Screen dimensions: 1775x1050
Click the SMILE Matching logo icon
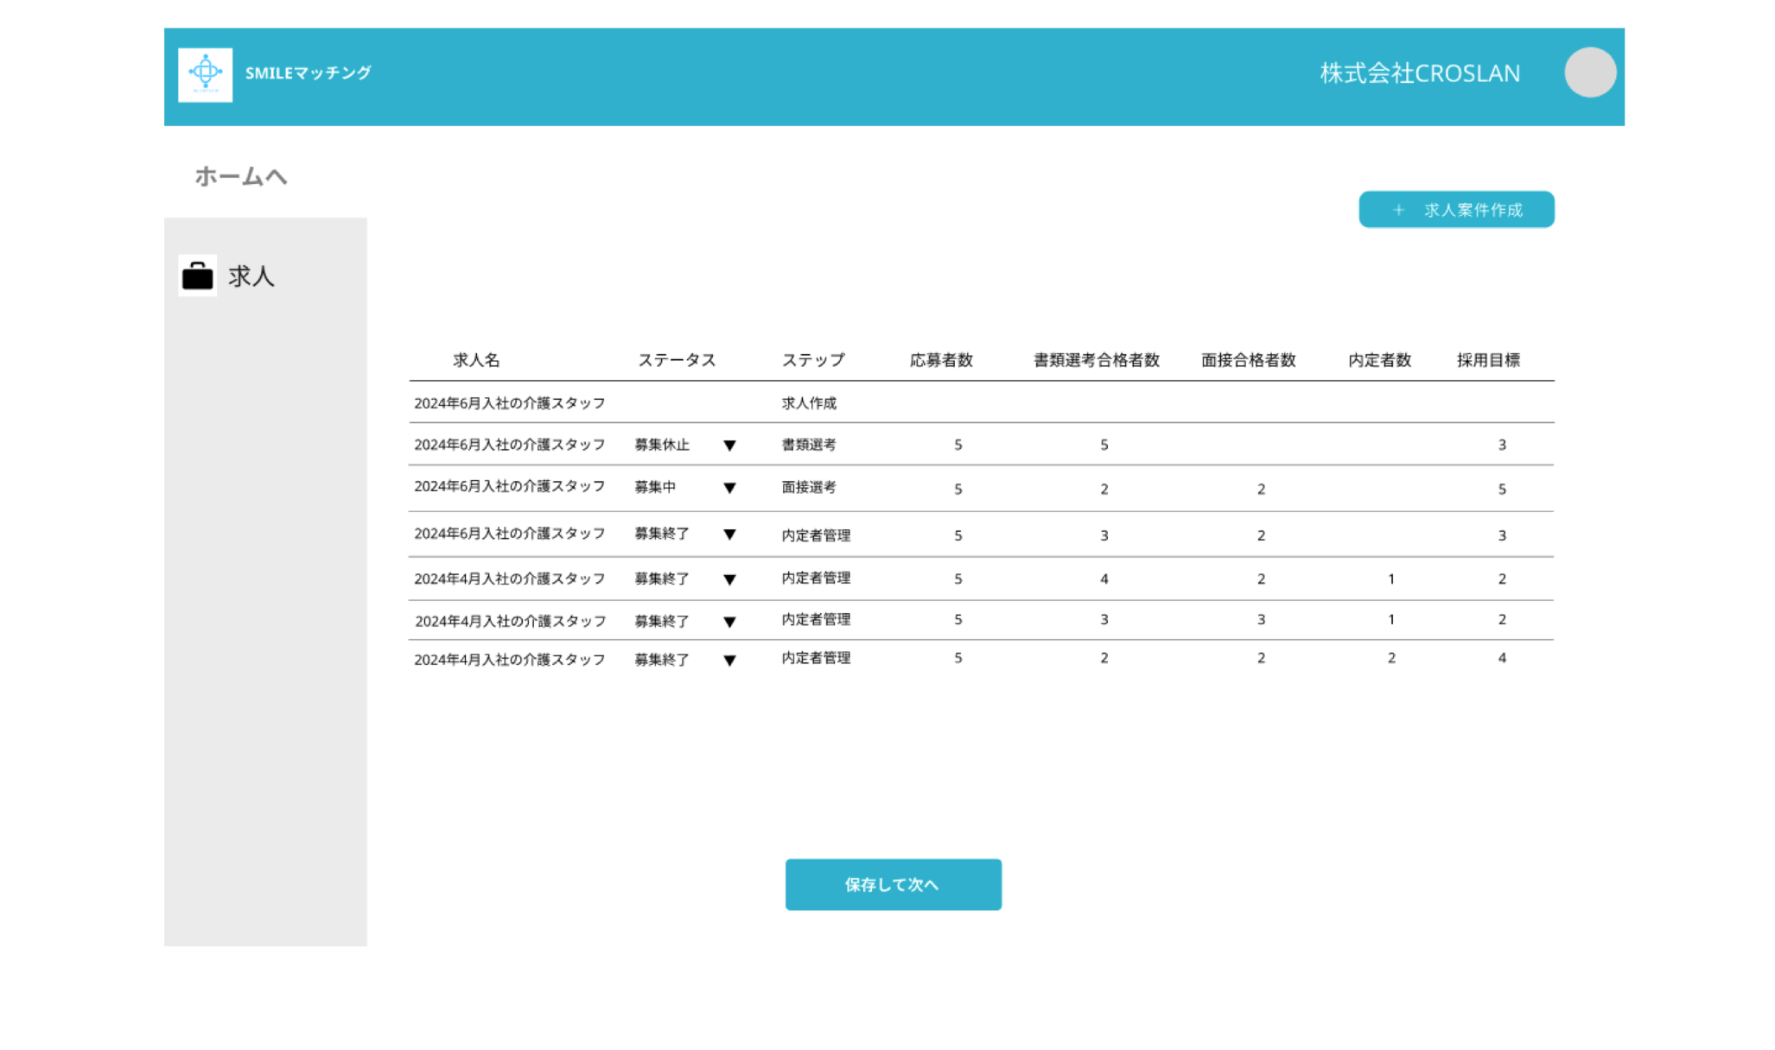coord(205,74)
